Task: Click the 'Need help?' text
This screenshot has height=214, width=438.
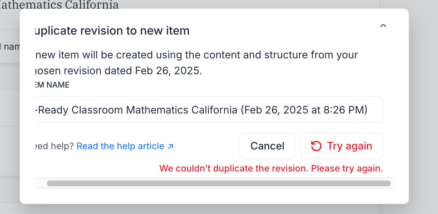Action: [x=54, y=146]
